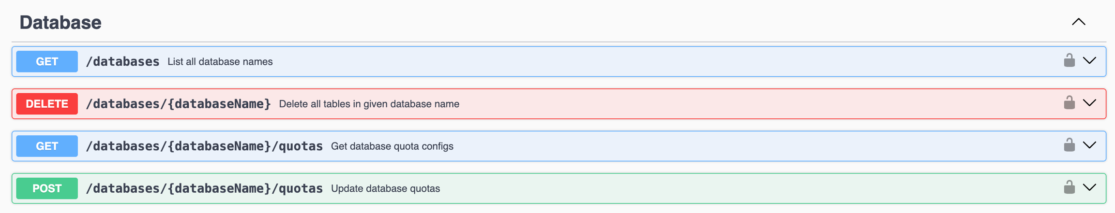Click the GET badge for quotas endpoint
This screenshot has width=1115, height=213.
click(x=47, y=146)
